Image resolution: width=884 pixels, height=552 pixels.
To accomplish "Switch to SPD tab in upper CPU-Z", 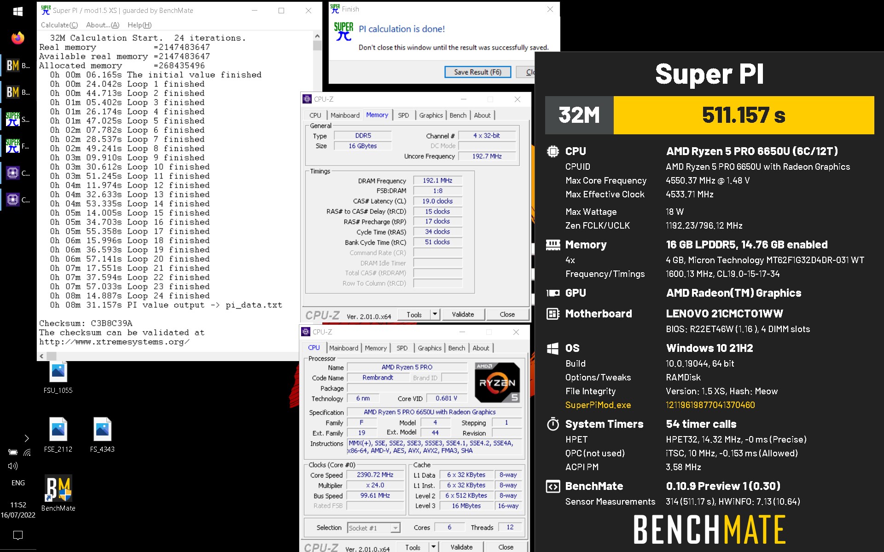I will click(403, 115).
